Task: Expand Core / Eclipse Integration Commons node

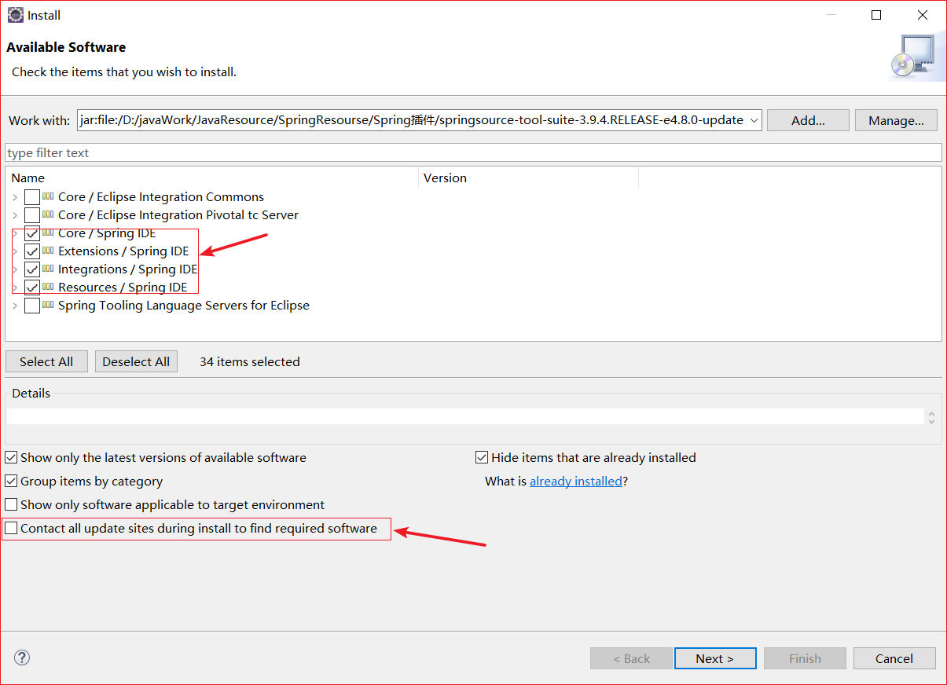Action: pyautogui.click(x=15, y=197)
